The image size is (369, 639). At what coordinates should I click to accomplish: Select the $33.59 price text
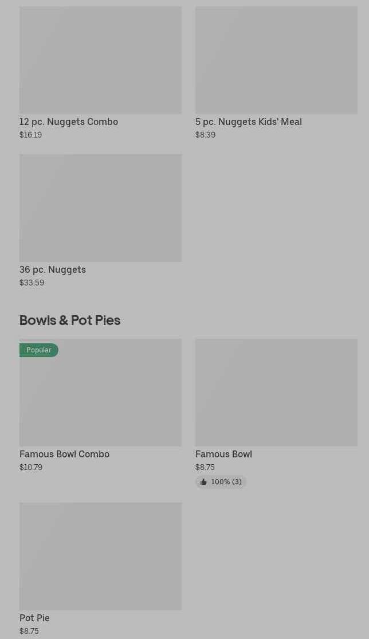point(32,283)
